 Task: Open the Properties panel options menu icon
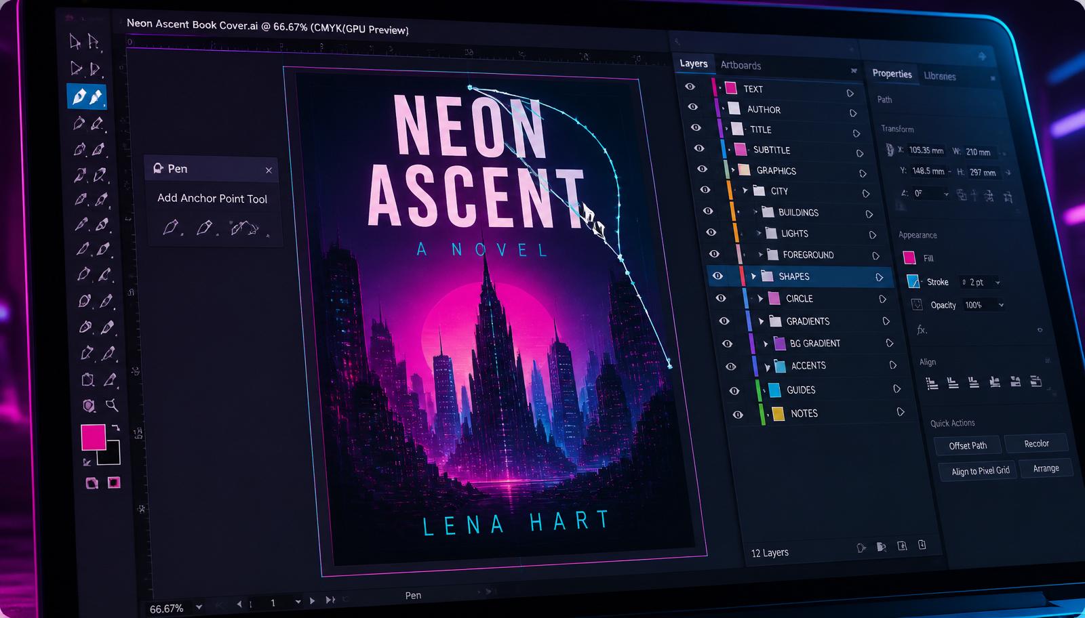click(x=993, y=79)
